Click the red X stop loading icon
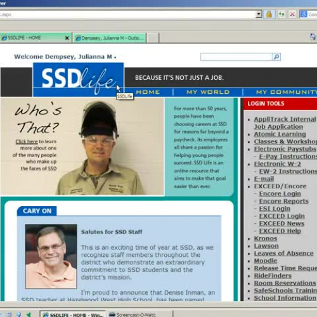Screen dimensions: 317x317 [292, 15]
